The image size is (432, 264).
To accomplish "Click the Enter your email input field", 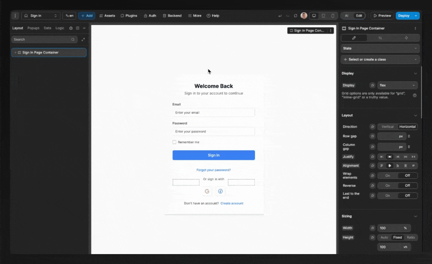I will coord(213,113).
